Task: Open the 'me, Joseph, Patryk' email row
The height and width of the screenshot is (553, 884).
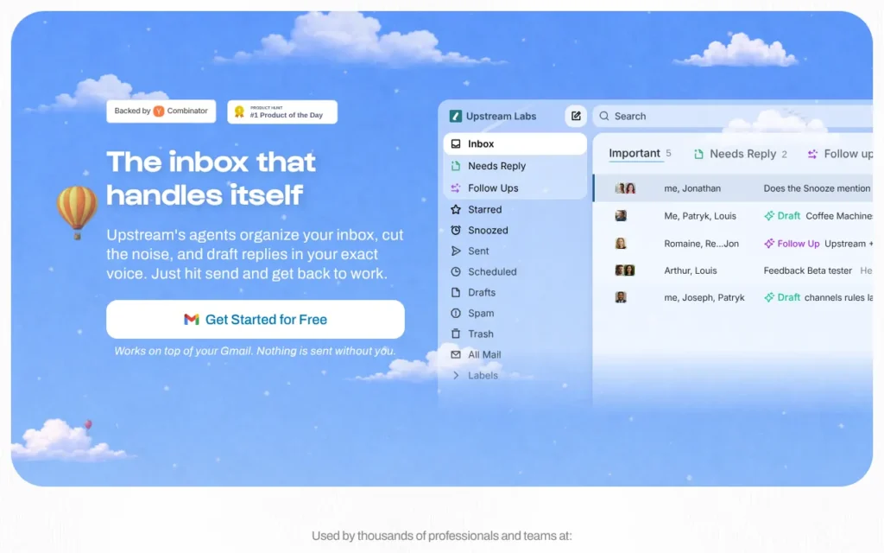Action: click(733, 297)
